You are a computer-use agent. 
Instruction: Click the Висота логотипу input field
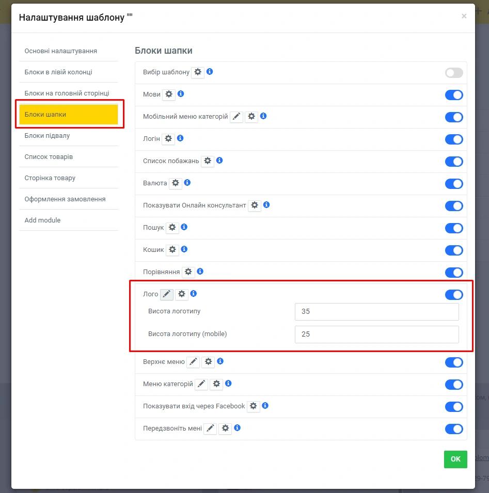376,312
